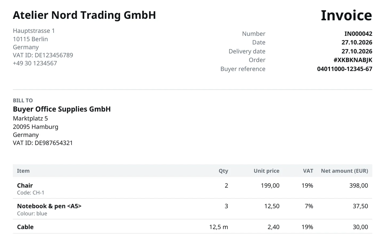
Task: Click the Cable line item name
Action: point(25,227)
